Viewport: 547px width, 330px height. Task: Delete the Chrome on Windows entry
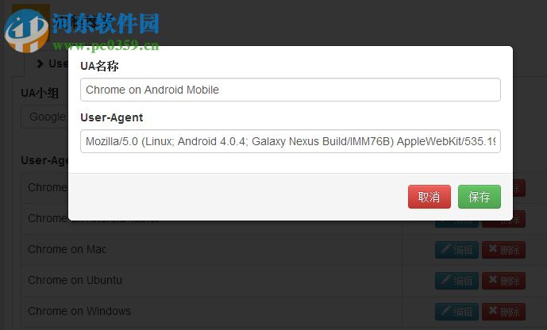(x=504, y=312)
